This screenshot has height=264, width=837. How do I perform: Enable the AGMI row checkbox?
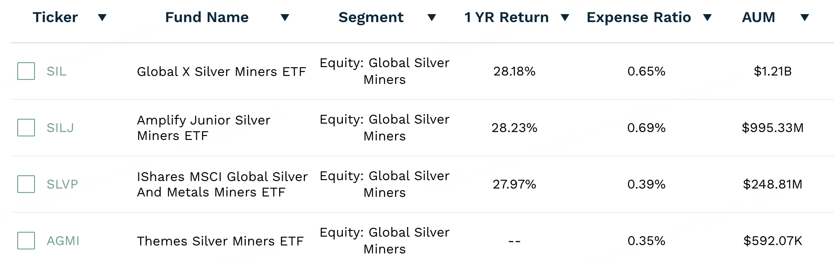(26, 241)
